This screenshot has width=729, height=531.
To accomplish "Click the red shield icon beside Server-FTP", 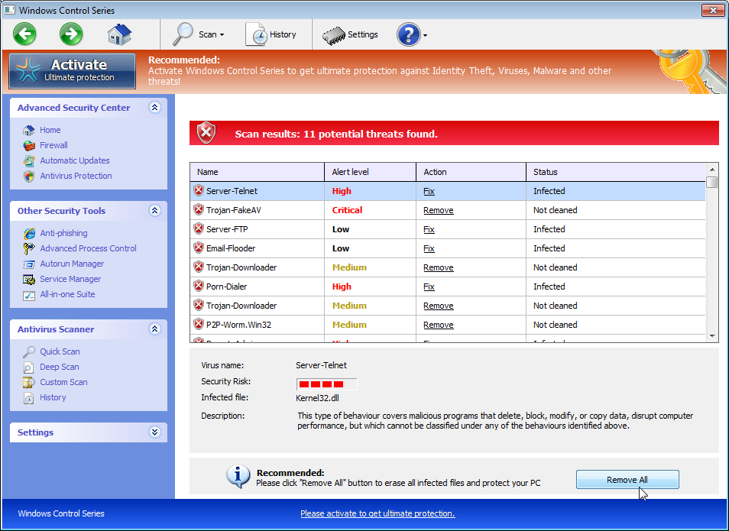I will 199,228.
